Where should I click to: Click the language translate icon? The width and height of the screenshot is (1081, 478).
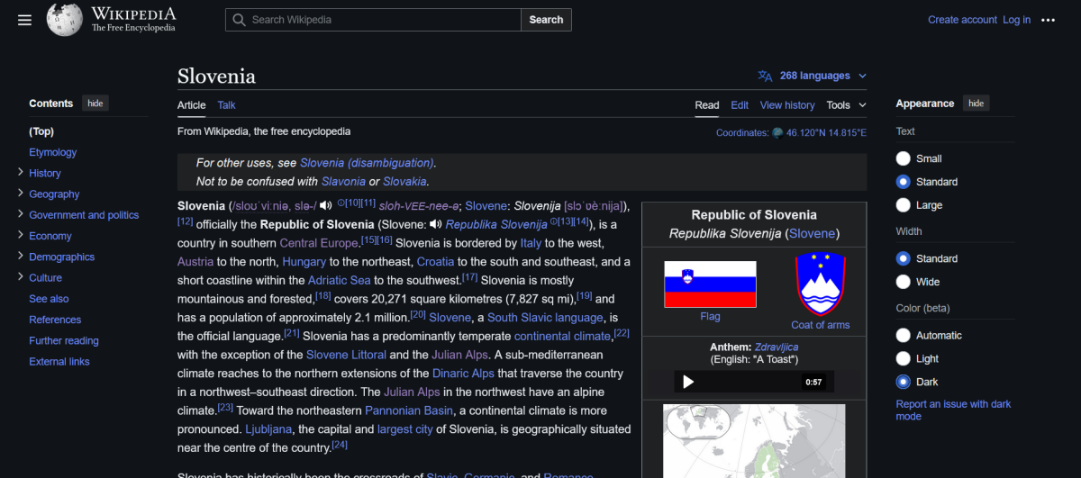(x=766, y=76)
